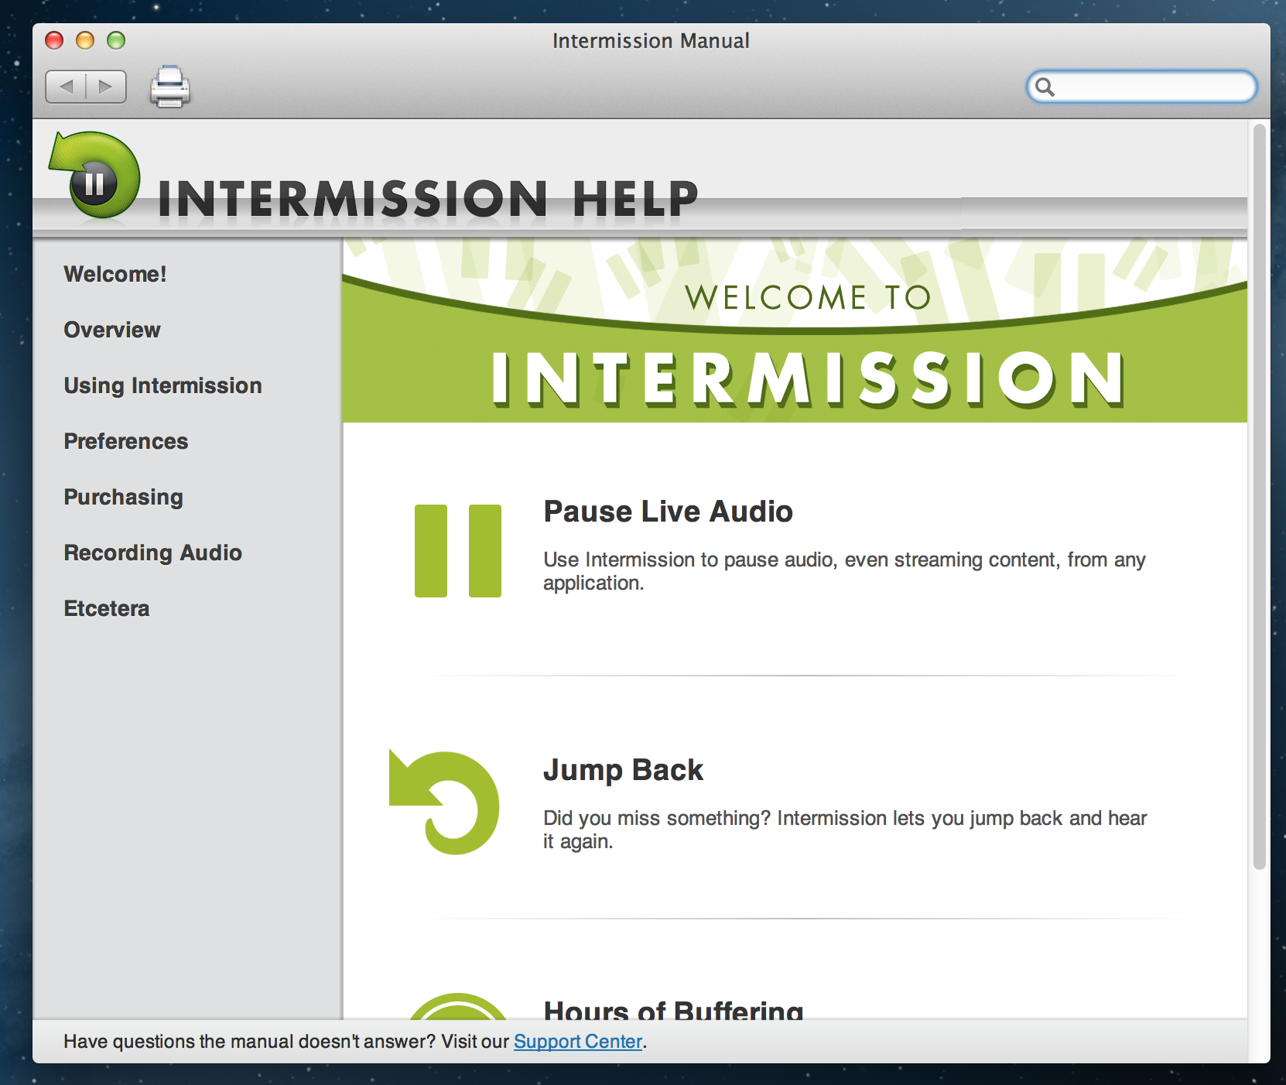The image size is (1286, 1085).
Task: Open the Welcome! section
Action: (115, 274)
